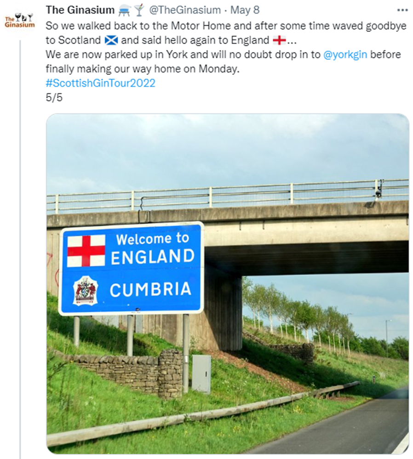Click the word ENGLAND on the sign
This screenshot has height=459, width=413.
click(152, 257)
